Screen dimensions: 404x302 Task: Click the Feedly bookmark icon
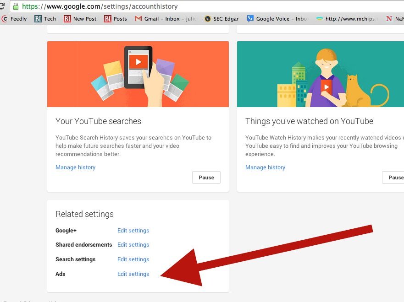[x=5, y=19]
